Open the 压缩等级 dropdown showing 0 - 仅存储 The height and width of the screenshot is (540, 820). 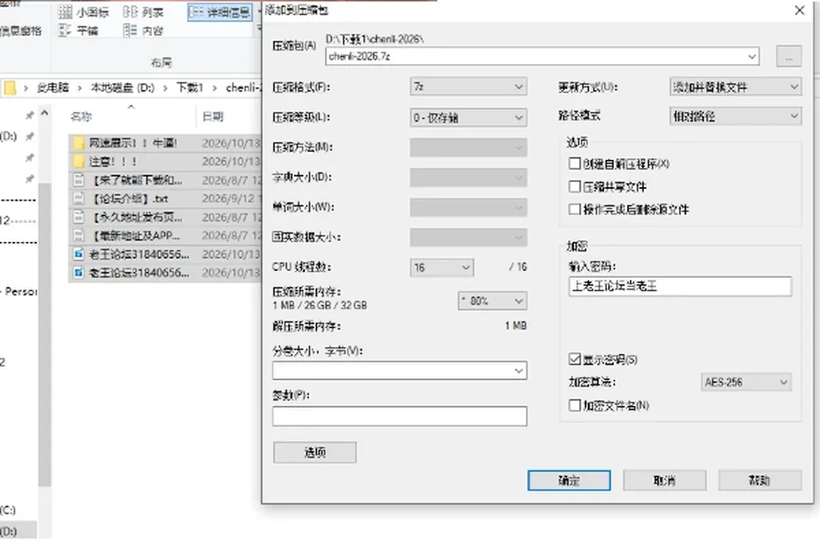(468, 118)
